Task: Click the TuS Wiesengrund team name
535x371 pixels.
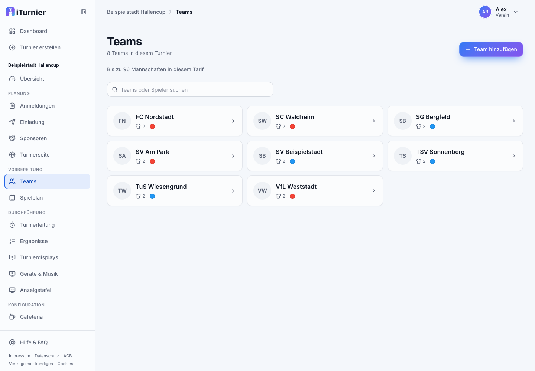Action: click(x=161, y=187)
